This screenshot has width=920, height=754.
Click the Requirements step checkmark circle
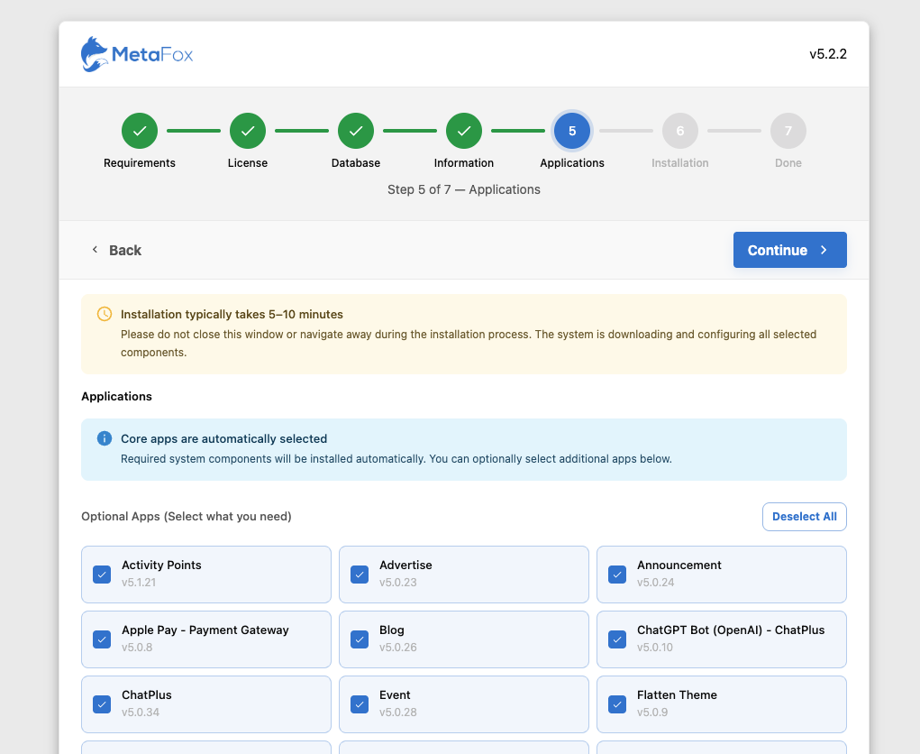[x=140, y=131]
